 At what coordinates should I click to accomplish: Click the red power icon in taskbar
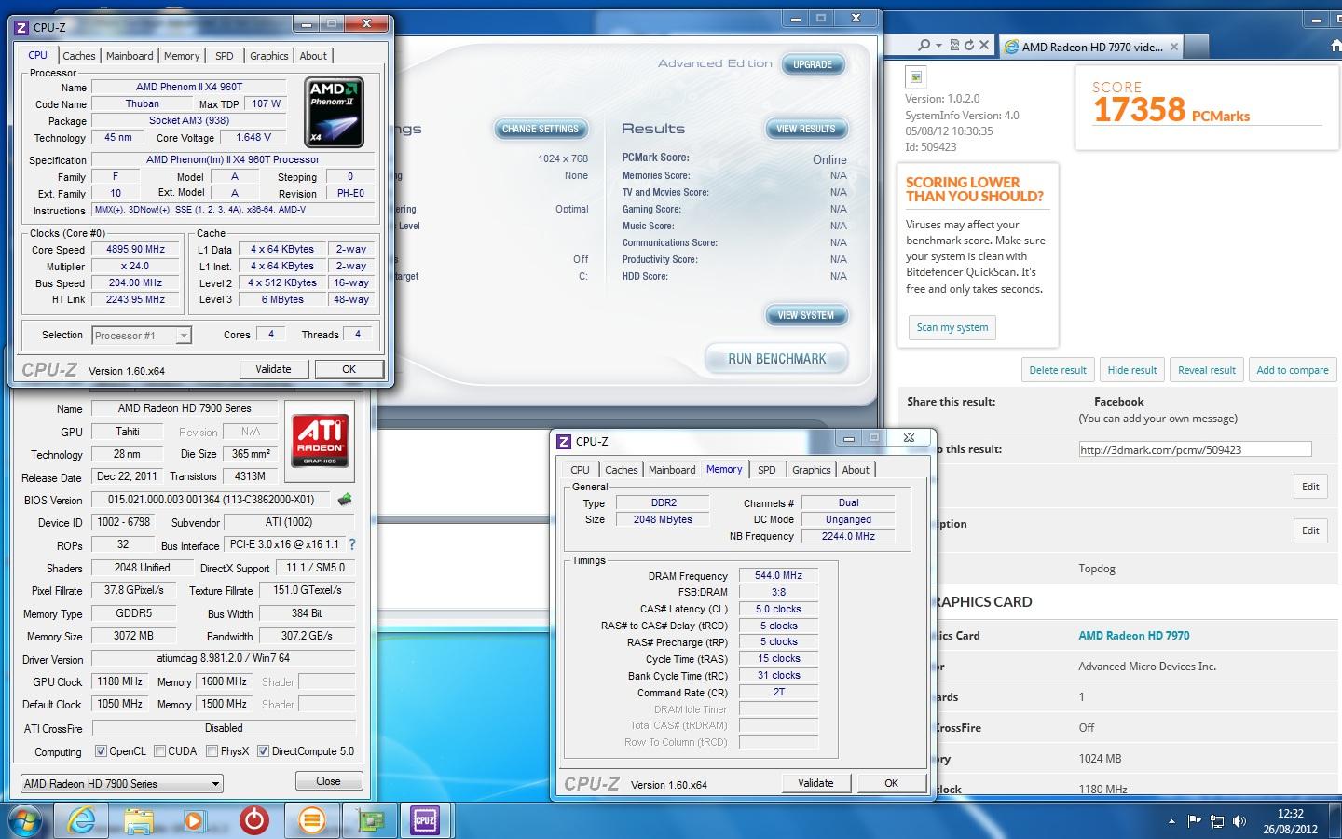pos(253,820)
